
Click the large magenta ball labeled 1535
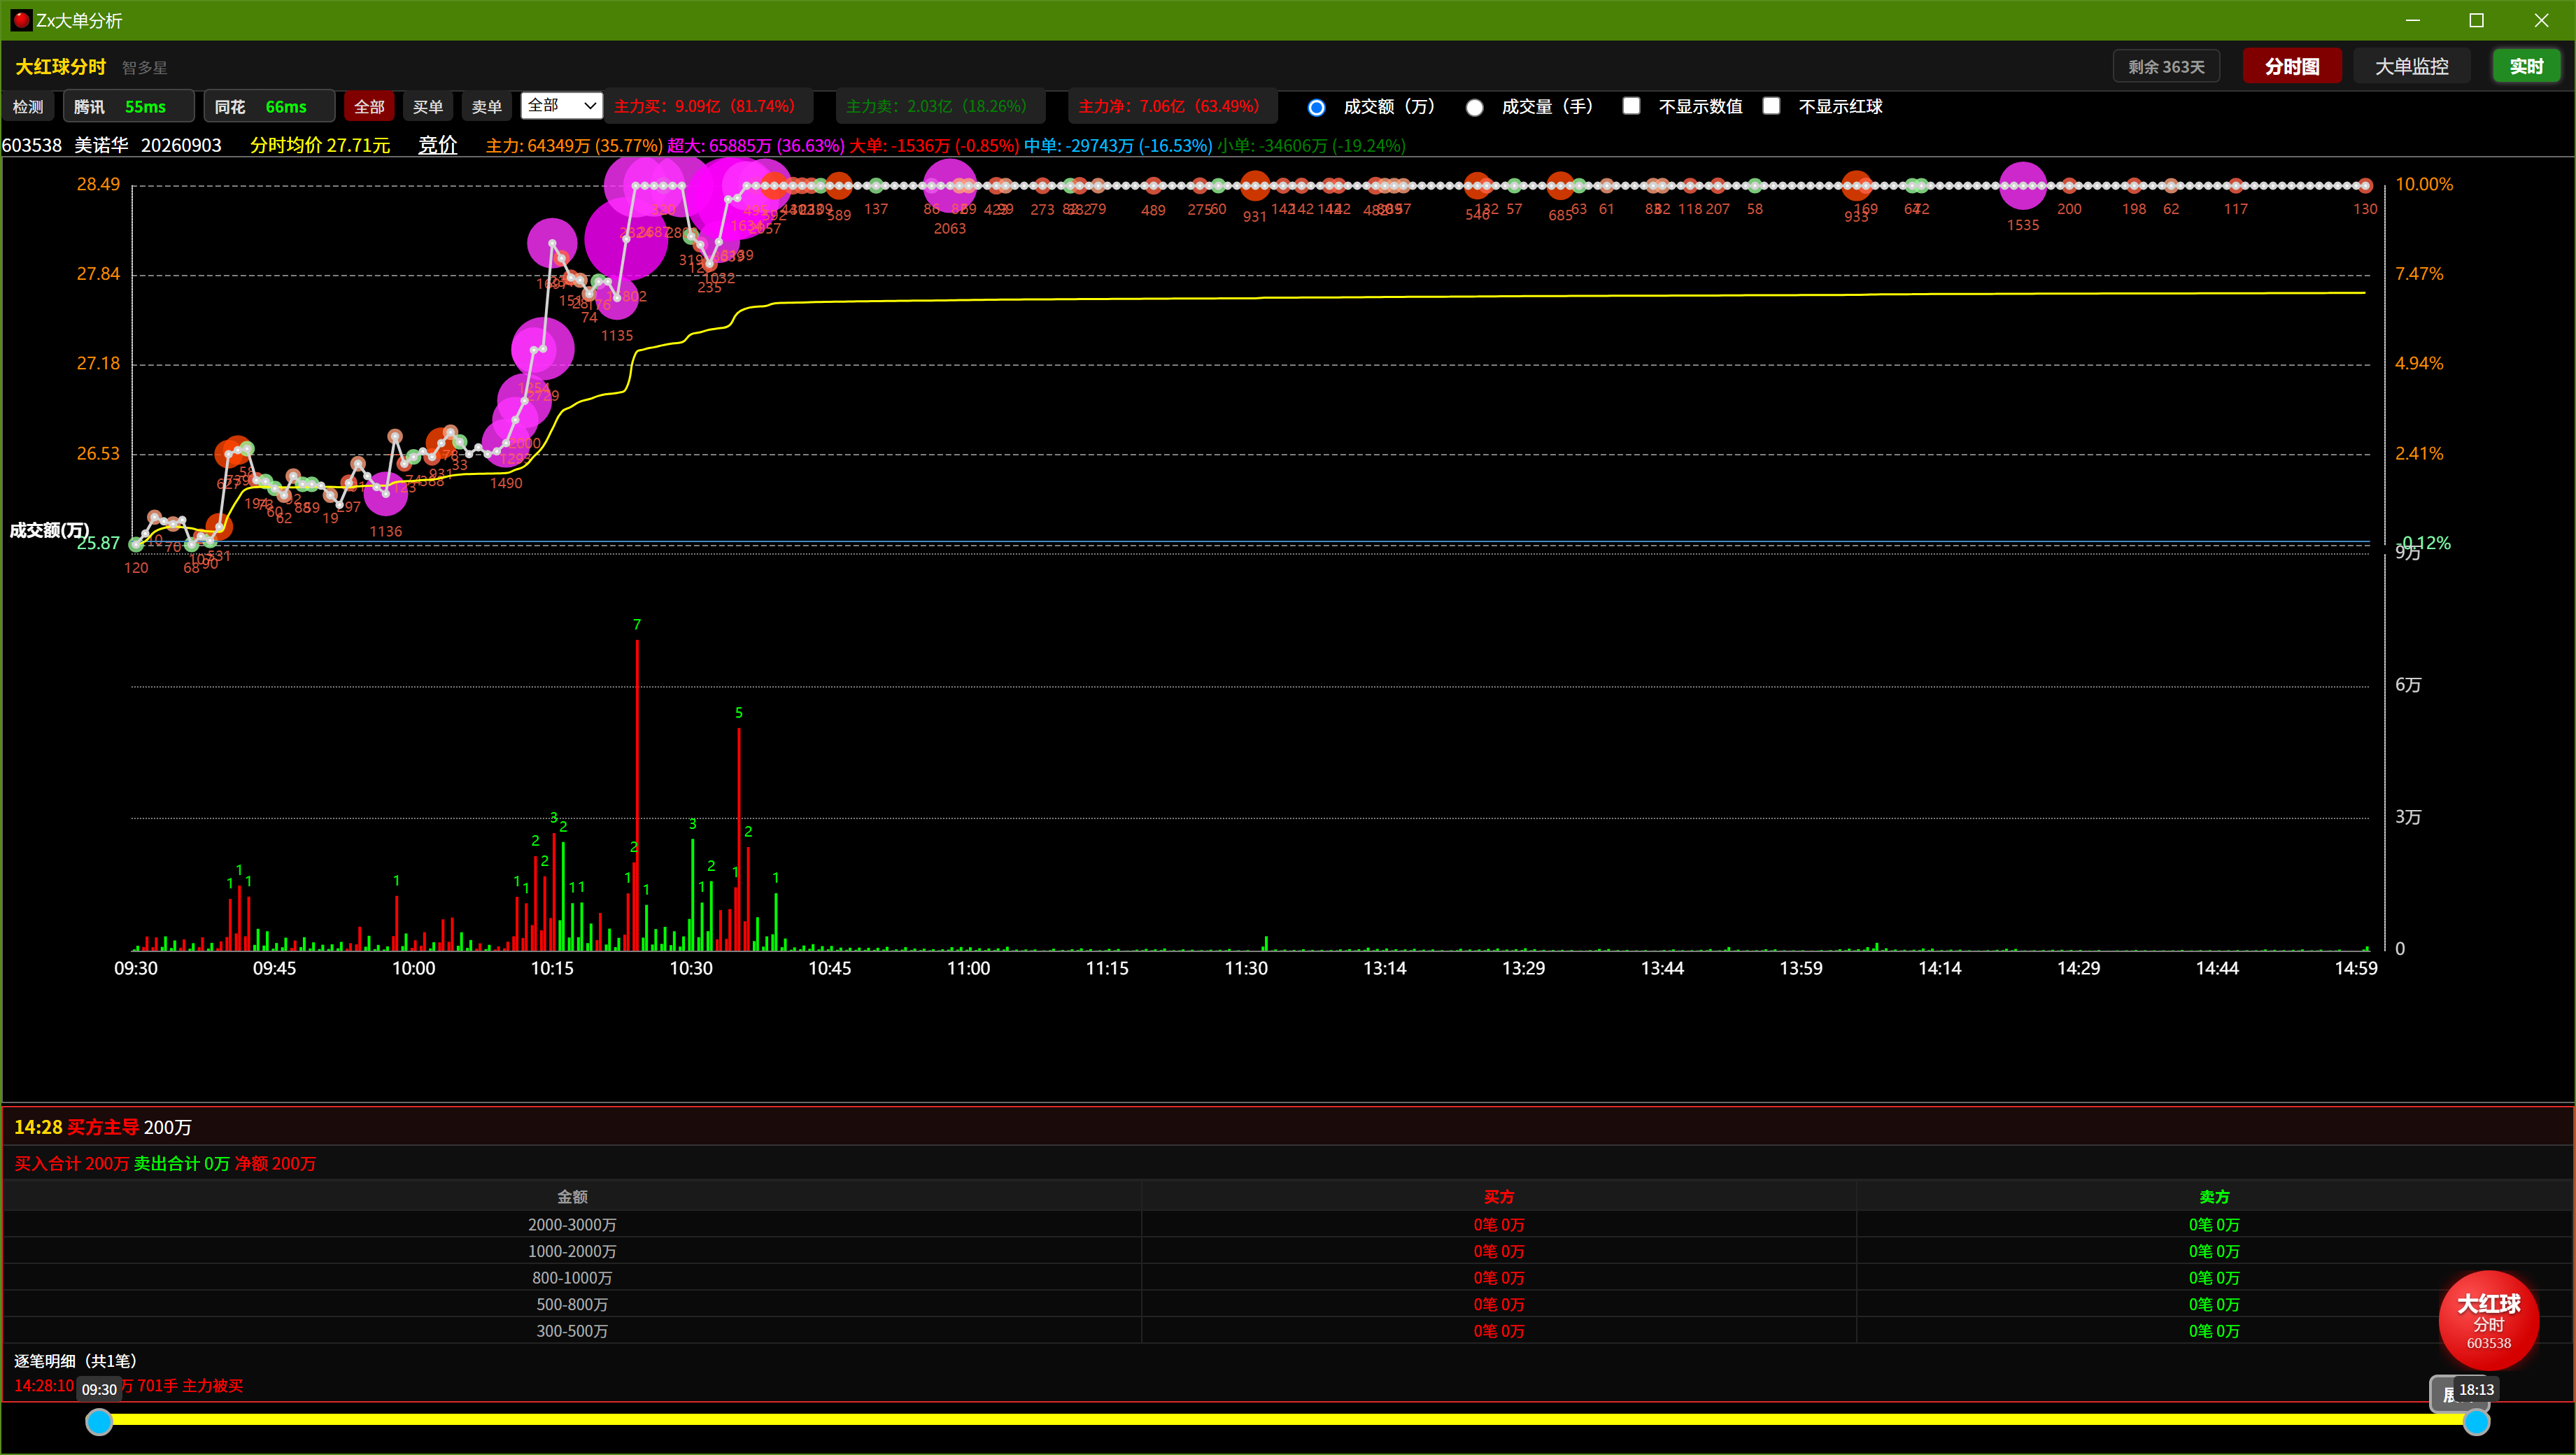pyautogui.click(x=2022, y=186)
